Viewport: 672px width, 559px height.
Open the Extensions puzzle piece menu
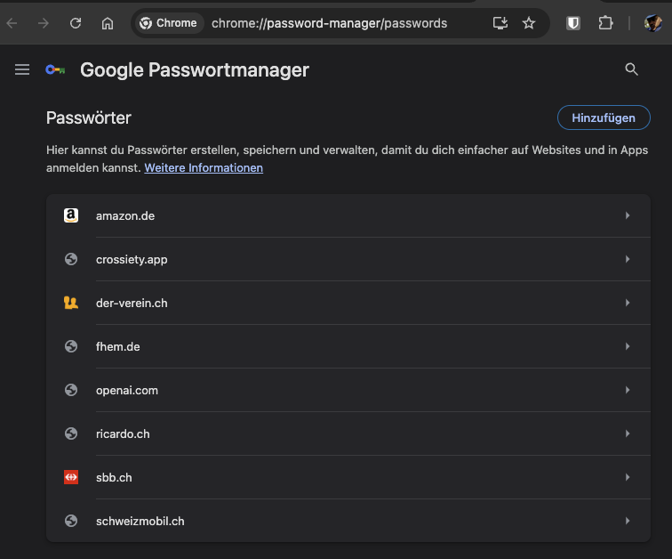pos(605,23)
